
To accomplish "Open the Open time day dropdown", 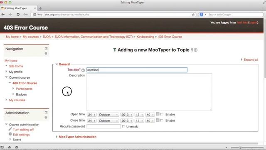I will pyautogui.click(x=91, y=115).
